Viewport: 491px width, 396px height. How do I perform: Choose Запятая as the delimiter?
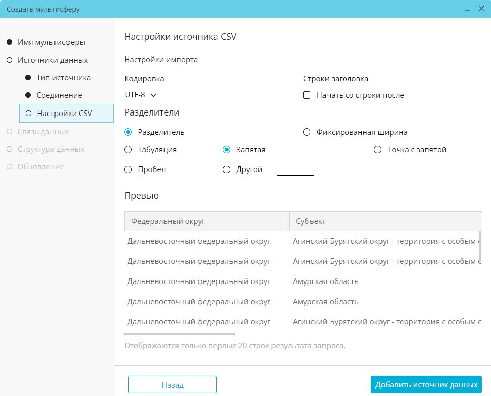pyautogui.click(x=227, y=150)
